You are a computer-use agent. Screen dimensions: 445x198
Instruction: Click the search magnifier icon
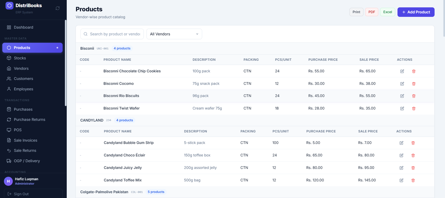coord(85,34)
